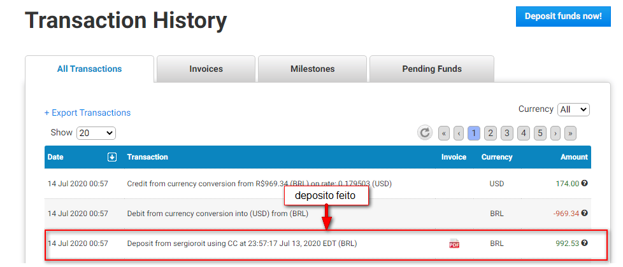Open PDF invoice for sergioroit deposit
The image size is (623, 267).
coord(454,243)
